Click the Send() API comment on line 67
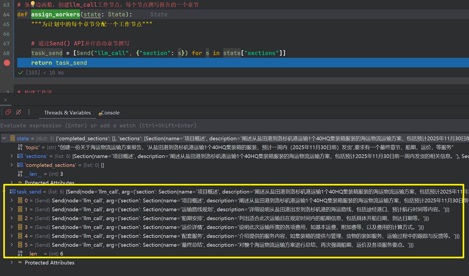The width and height of the screenshot is (469, 276). (80, 44)
